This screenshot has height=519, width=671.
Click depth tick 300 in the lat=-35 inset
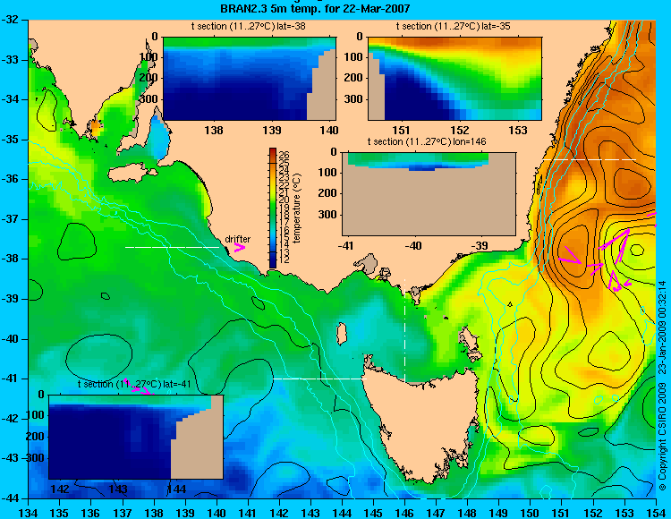[x=354, y=99]
